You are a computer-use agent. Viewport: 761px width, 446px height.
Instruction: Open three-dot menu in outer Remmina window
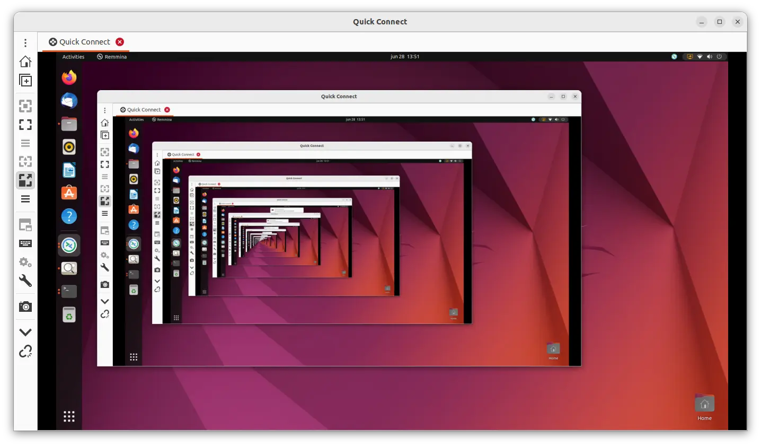pyautogui.click(x=25, y=42)
